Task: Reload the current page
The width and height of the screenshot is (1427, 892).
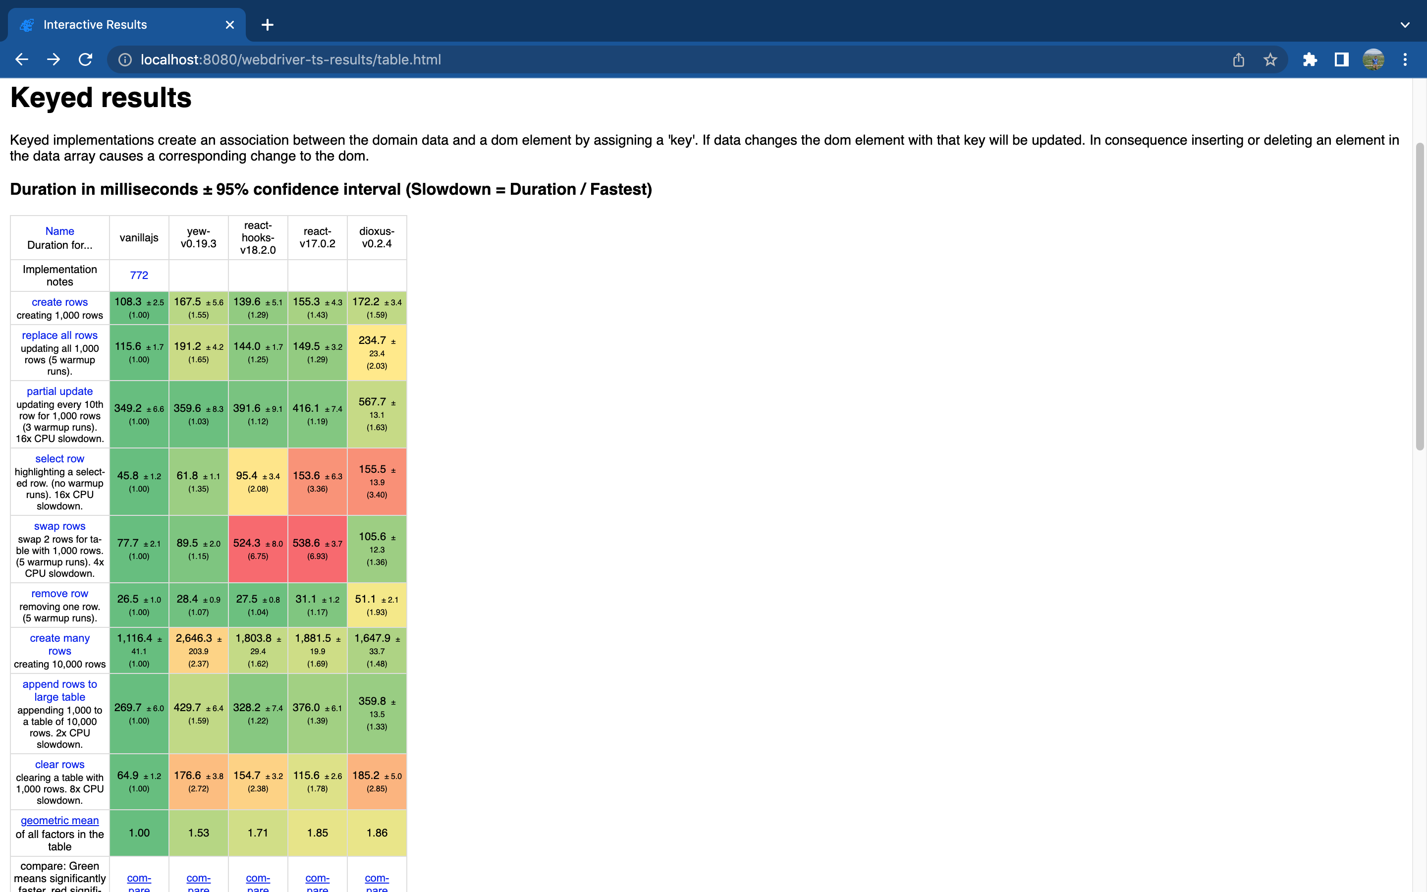Action: 86,59
